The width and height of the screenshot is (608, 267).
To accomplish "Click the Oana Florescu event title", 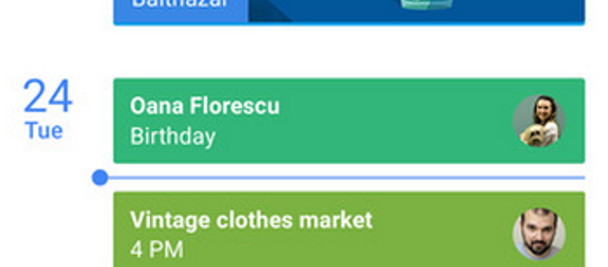I will tap(205, 106).
